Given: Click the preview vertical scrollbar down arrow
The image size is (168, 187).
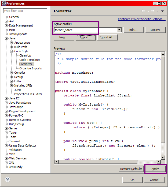Looking at the screenshot, I should (x=163, y=157).
